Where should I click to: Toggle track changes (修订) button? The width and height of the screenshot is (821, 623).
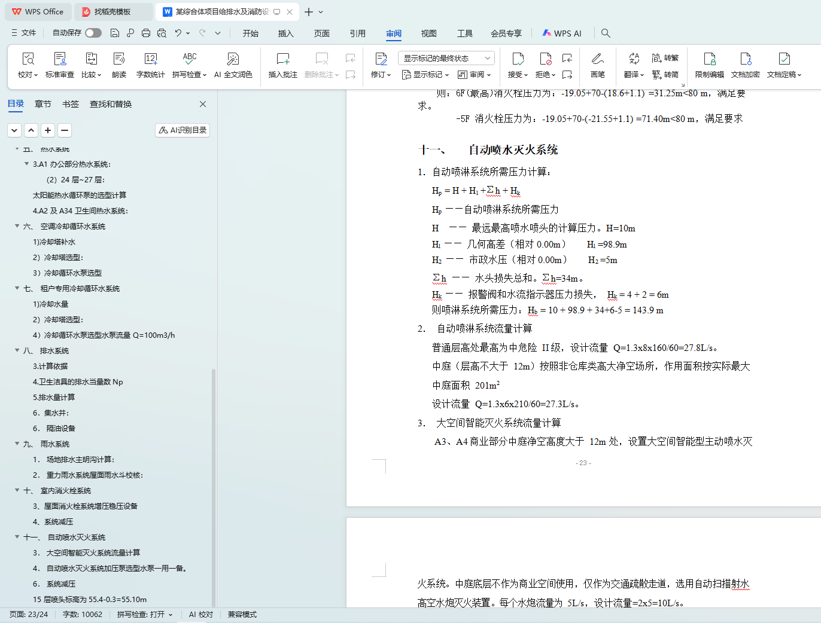coord(381,59)
